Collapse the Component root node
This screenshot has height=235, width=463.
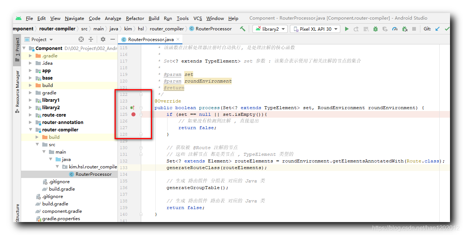tap(24, 48)
